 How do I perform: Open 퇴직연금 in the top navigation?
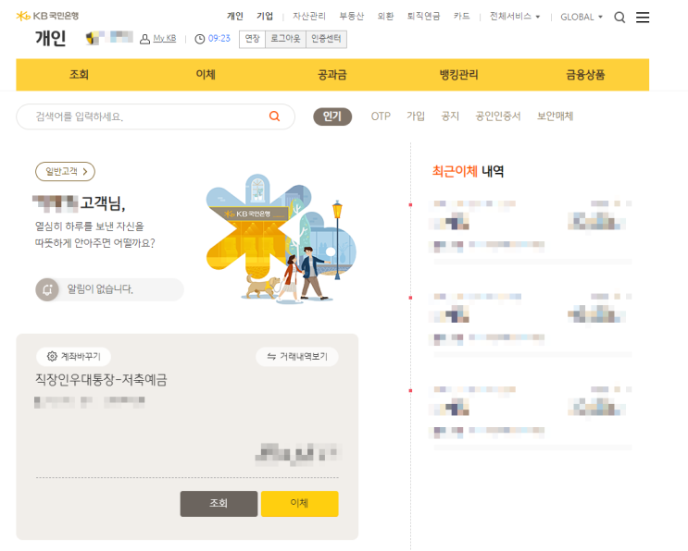(x=423, y=17)
